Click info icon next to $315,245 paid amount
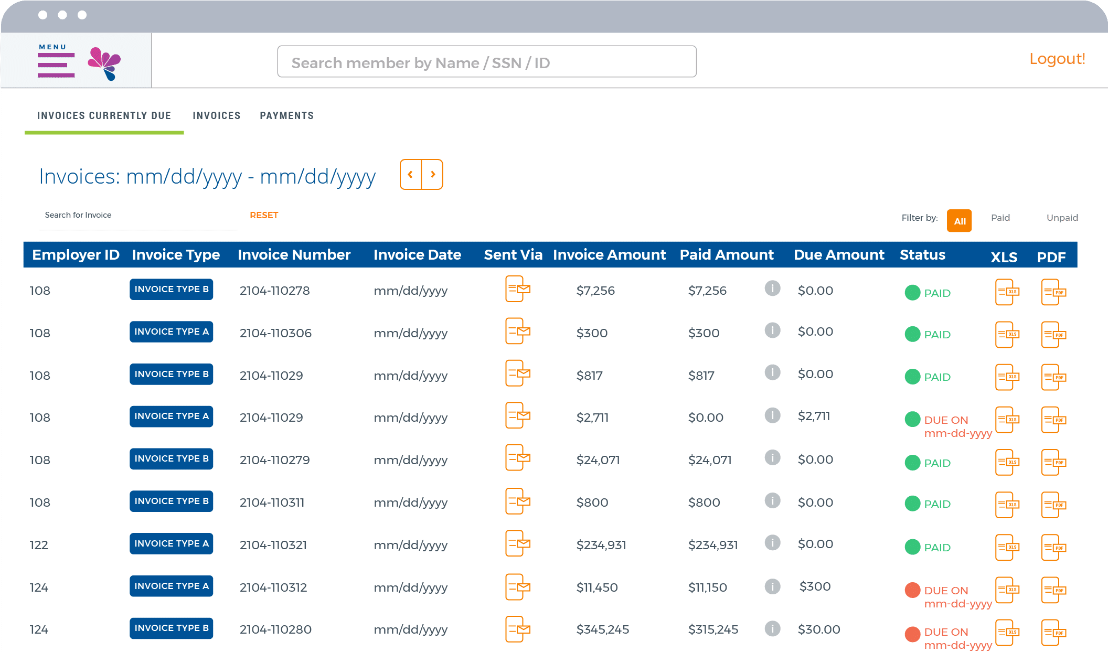Image resolution: width=1108 pixels, height=652 pixels. tap(772, 628)
